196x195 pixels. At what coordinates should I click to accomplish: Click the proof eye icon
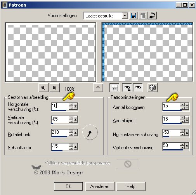[x=138, y=88]
